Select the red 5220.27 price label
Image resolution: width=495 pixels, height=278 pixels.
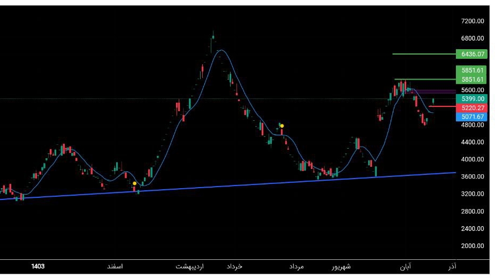pyautogui.click(x=471, y=108)
